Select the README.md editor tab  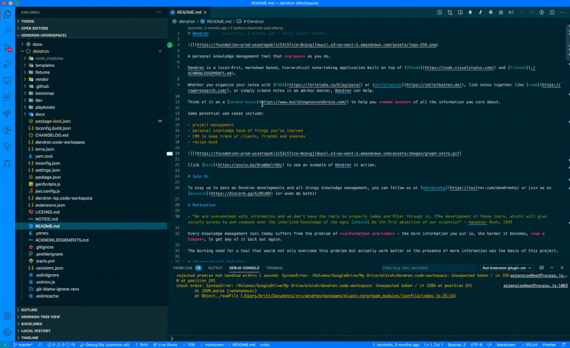click(x=189, y=12)
